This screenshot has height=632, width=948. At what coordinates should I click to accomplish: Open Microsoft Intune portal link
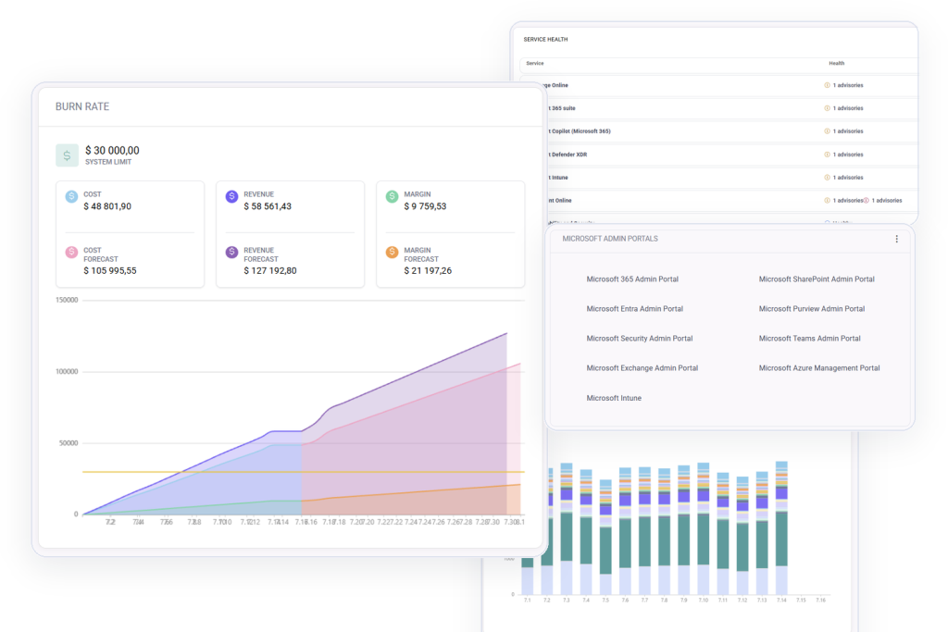pos(614,398)
